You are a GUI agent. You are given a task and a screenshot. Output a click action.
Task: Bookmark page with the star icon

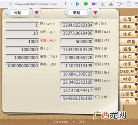click(11, 4)
